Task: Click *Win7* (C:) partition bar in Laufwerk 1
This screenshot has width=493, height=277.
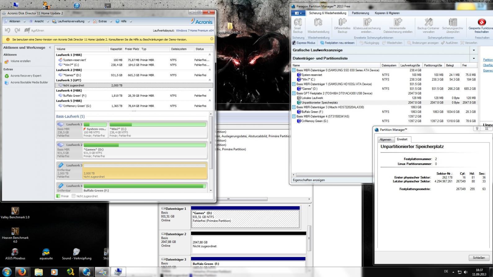Action: click(x=158, y=130)
